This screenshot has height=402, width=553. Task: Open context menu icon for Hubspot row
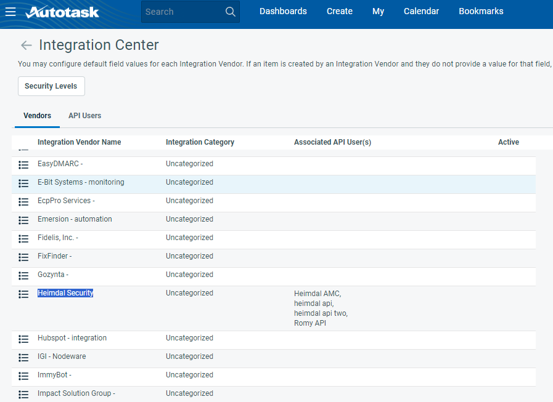click(x=23, y=339)
